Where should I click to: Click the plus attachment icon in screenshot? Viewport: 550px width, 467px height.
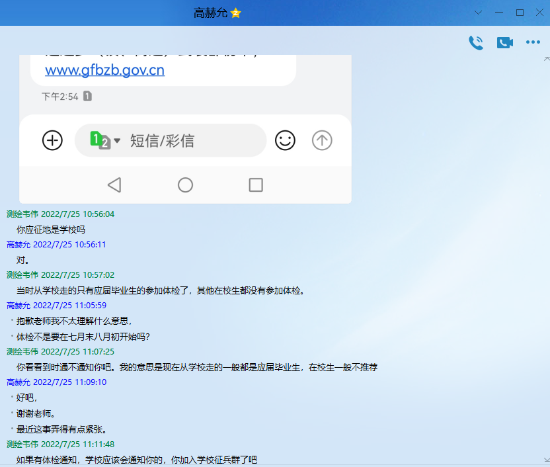tap(52, 140)
